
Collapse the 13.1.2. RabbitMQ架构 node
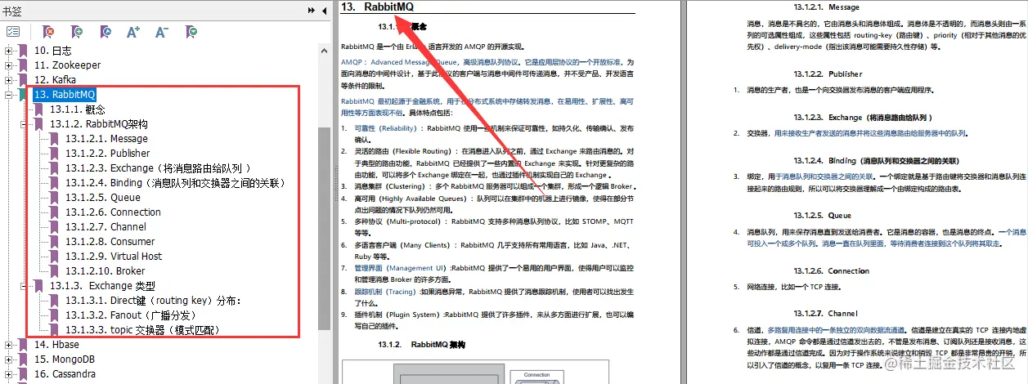25,124
